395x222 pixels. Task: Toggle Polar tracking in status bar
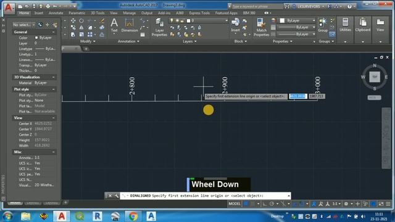(x=272, y=203)
